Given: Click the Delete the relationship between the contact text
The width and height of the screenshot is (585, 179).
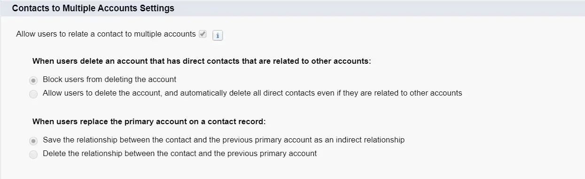Looking at the screenshot, I should point(179,154).
